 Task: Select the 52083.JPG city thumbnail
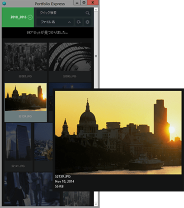pos(25,57)
